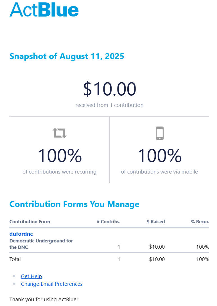Click the recurring arrows icon

(60, 133)
